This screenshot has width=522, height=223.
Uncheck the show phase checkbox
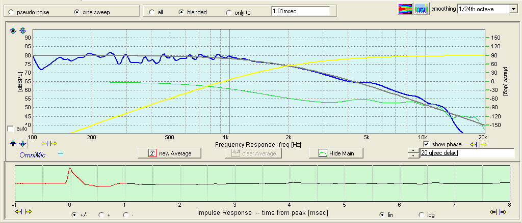point(427,144)
